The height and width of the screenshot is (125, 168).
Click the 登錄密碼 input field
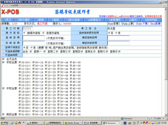pyautogui.click(x=34, y=38)
